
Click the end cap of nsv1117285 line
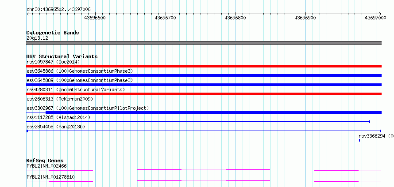tap(369, 122)
